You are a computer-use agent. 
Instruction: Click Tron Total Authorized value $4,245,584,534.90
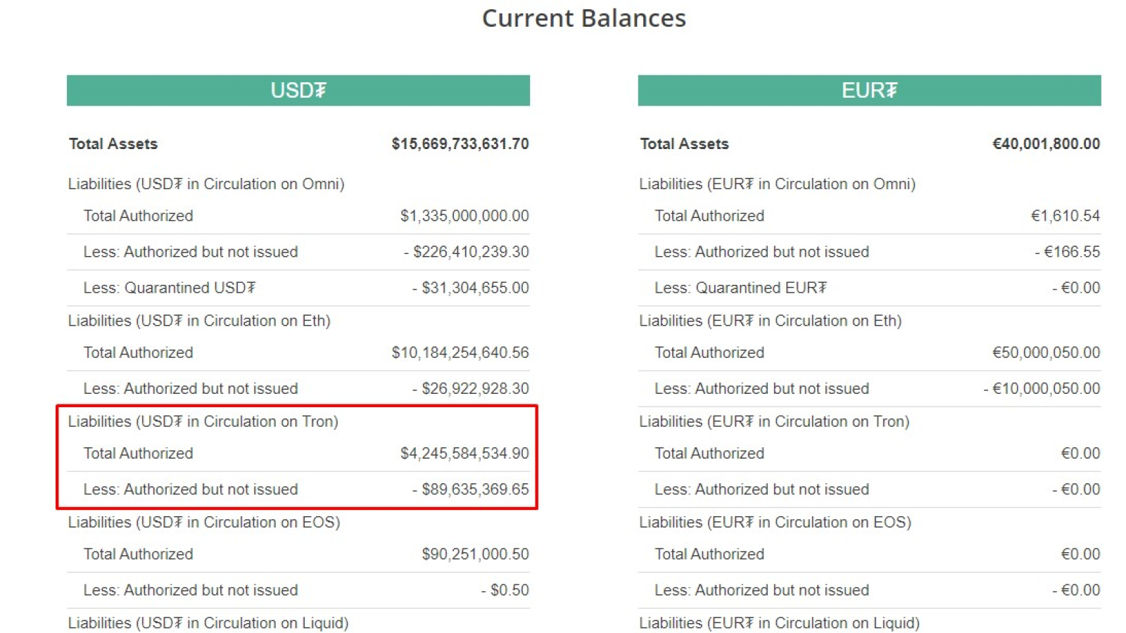point(464,454)
